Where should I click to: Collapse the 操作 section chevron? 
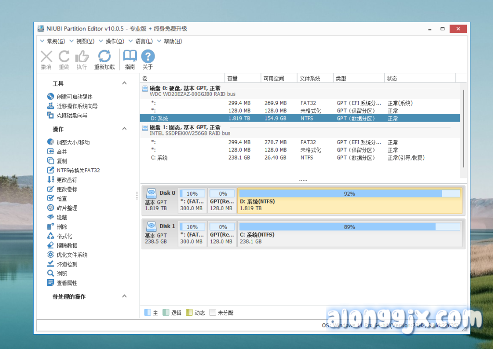(x=124, y=129)
